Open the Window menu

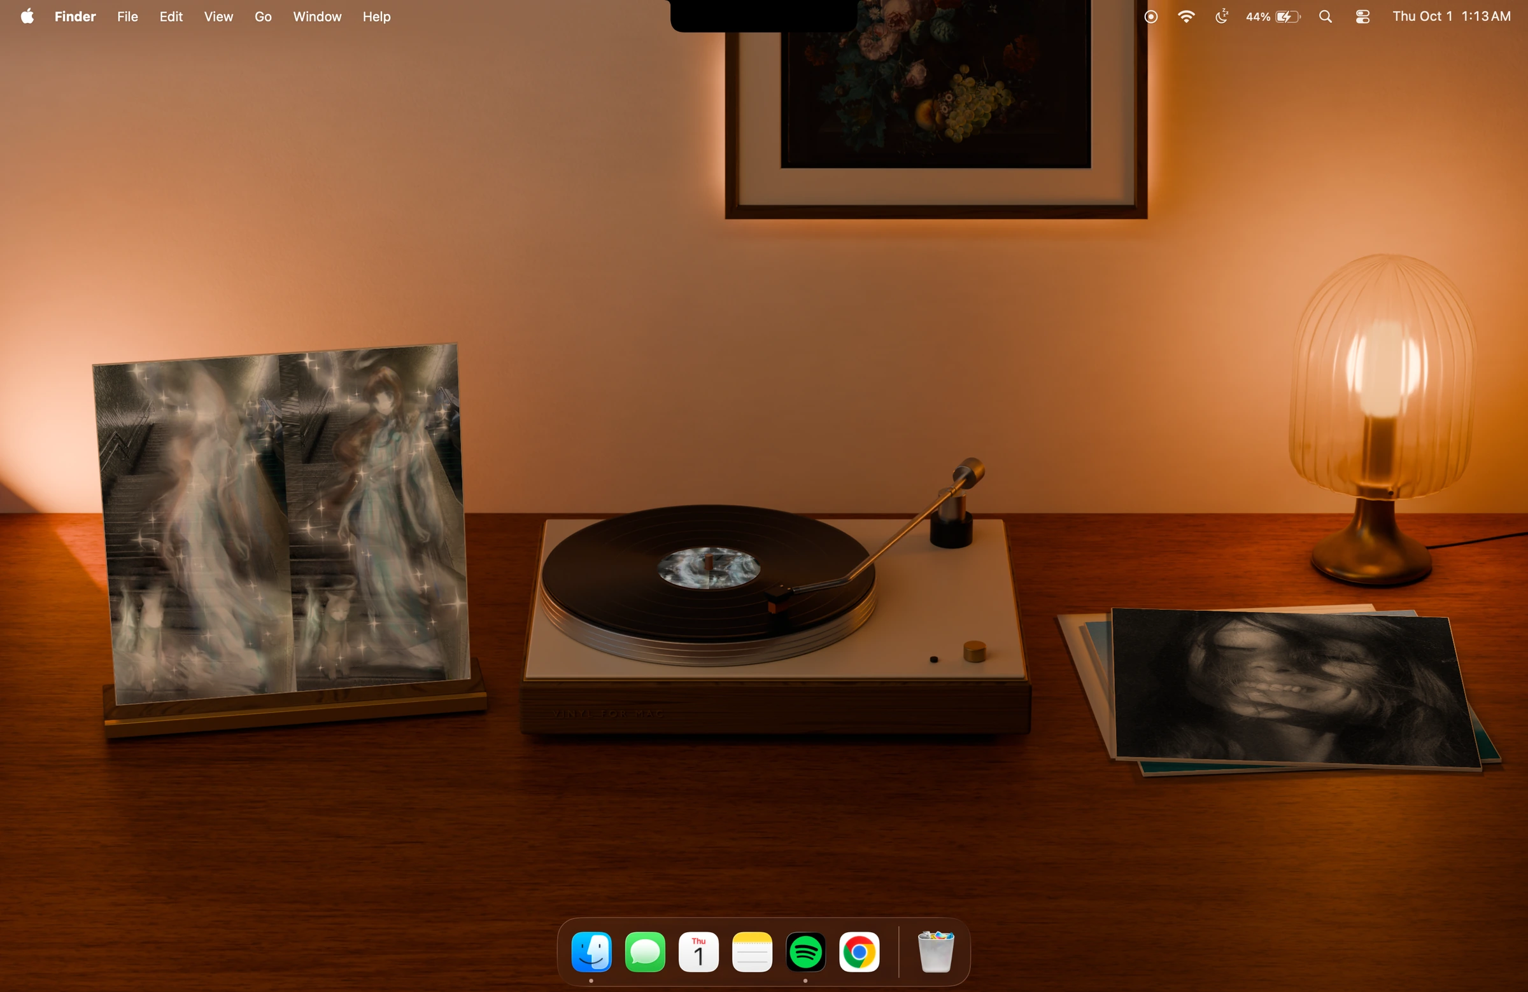pyautogui.click(x=317, y=17)
